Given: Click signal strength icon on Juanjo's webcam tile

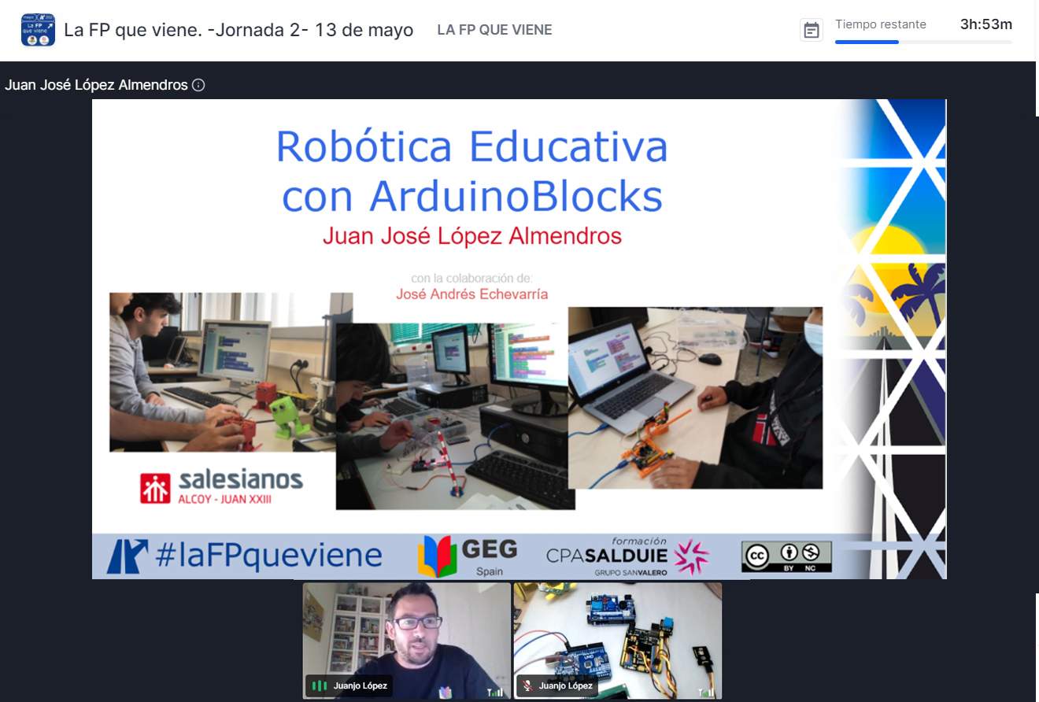Looking at the screenshot, I should pos(494,692).
